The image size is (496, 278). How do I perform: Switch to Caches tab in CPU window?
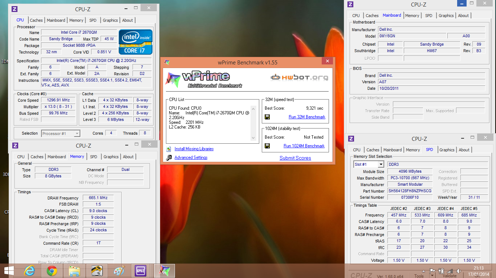(36, 20)
